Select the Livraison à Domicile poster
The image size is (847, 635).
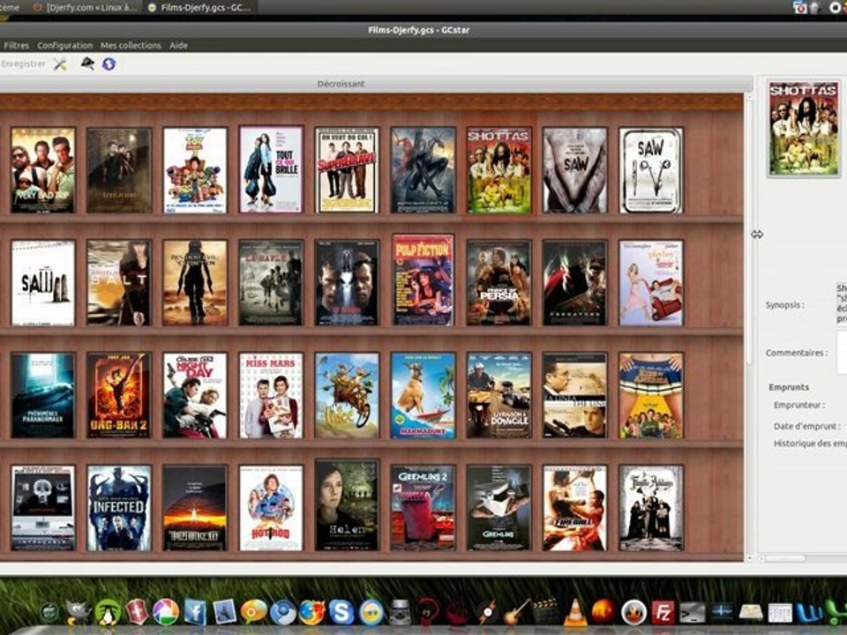coord(499,395)
